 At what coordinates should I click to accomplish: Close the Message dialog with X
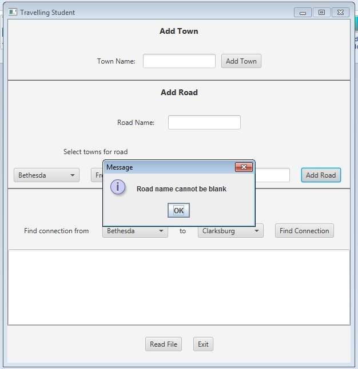[x=244, y=167]
